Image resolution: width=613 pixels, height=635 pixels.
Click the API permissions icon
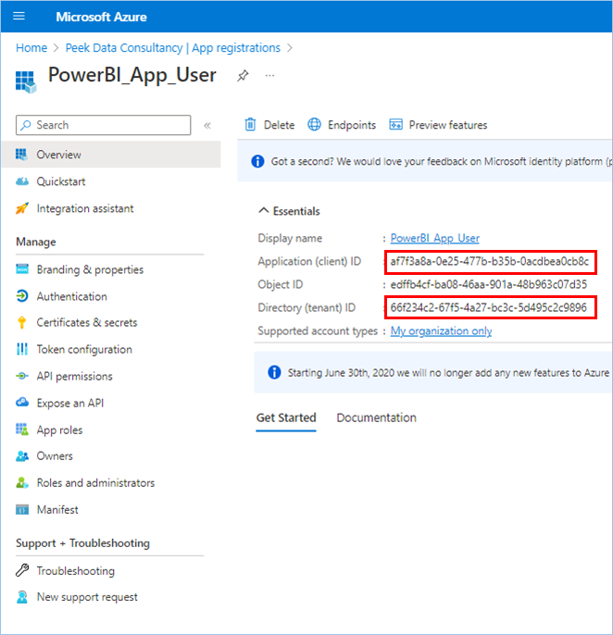[x=22, y=376]
